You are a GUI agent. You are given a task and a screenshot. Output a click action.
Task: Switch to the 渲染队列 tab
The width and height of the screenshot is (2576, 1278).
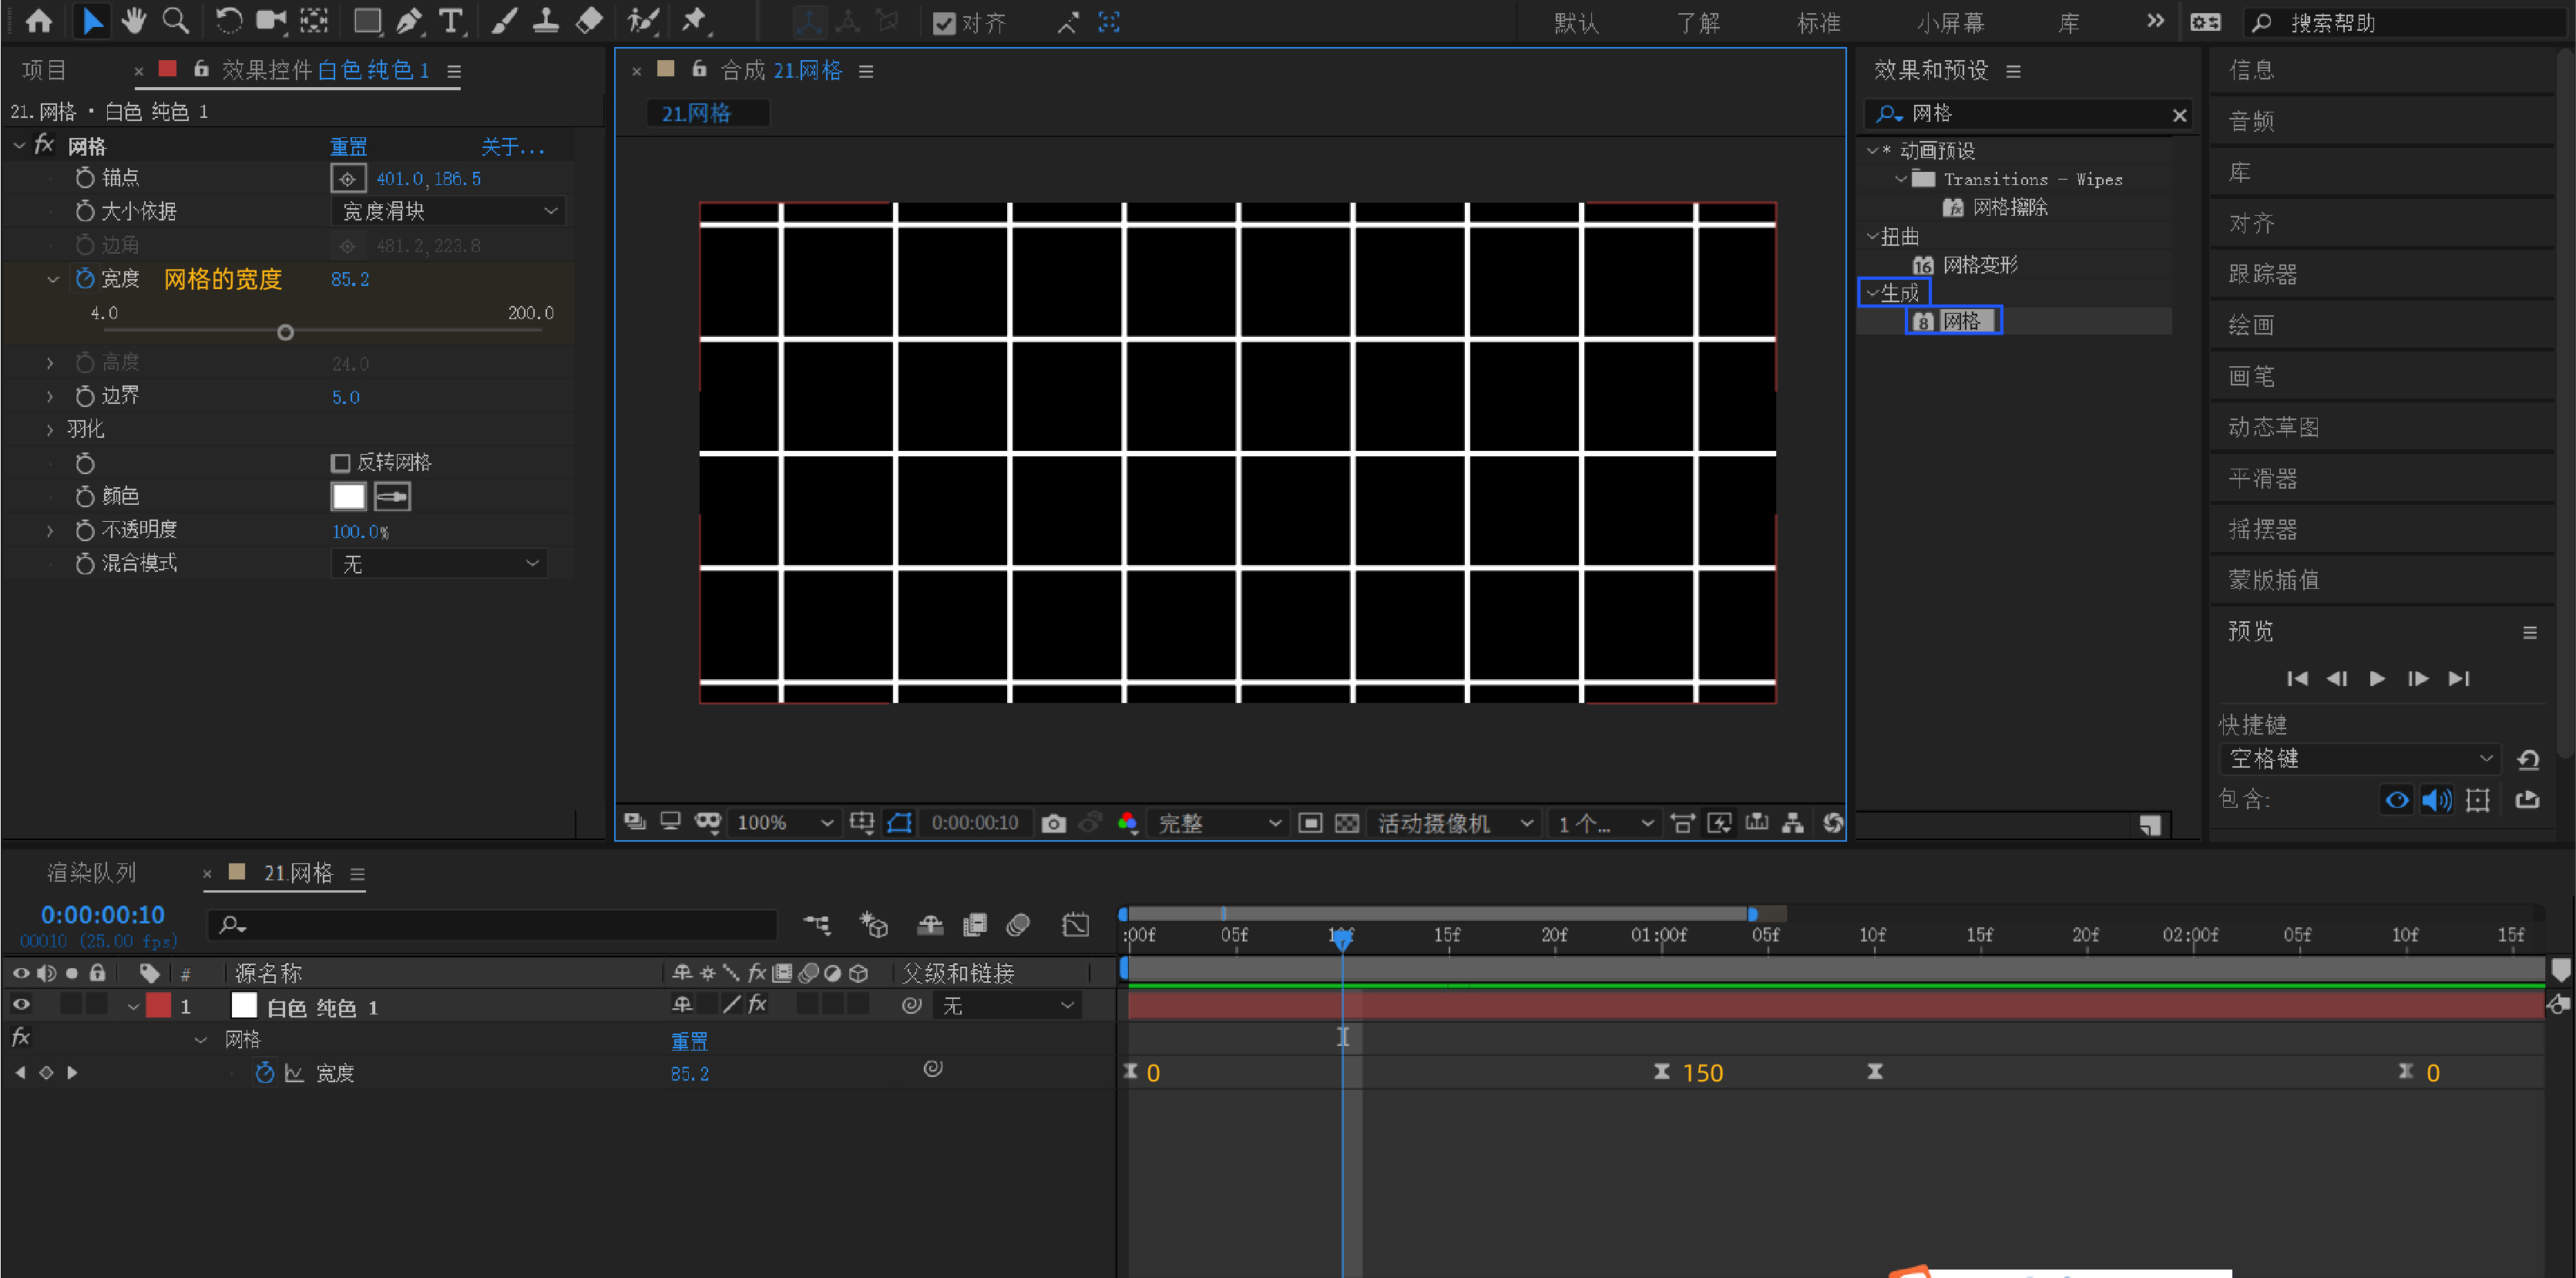click(91, 873)
